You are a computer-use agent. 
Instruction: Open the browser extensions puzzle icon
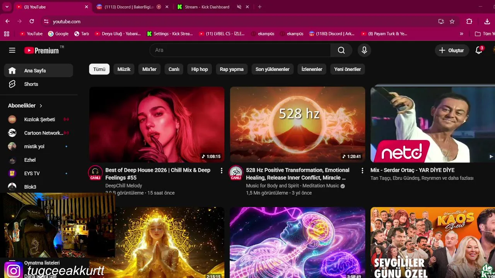(469, 22)
